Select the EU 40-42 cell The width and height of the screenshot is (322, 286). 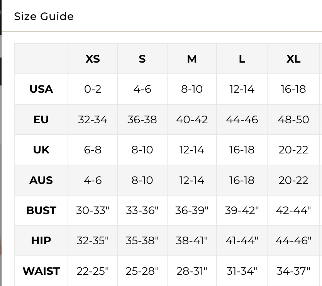point(192,119)
